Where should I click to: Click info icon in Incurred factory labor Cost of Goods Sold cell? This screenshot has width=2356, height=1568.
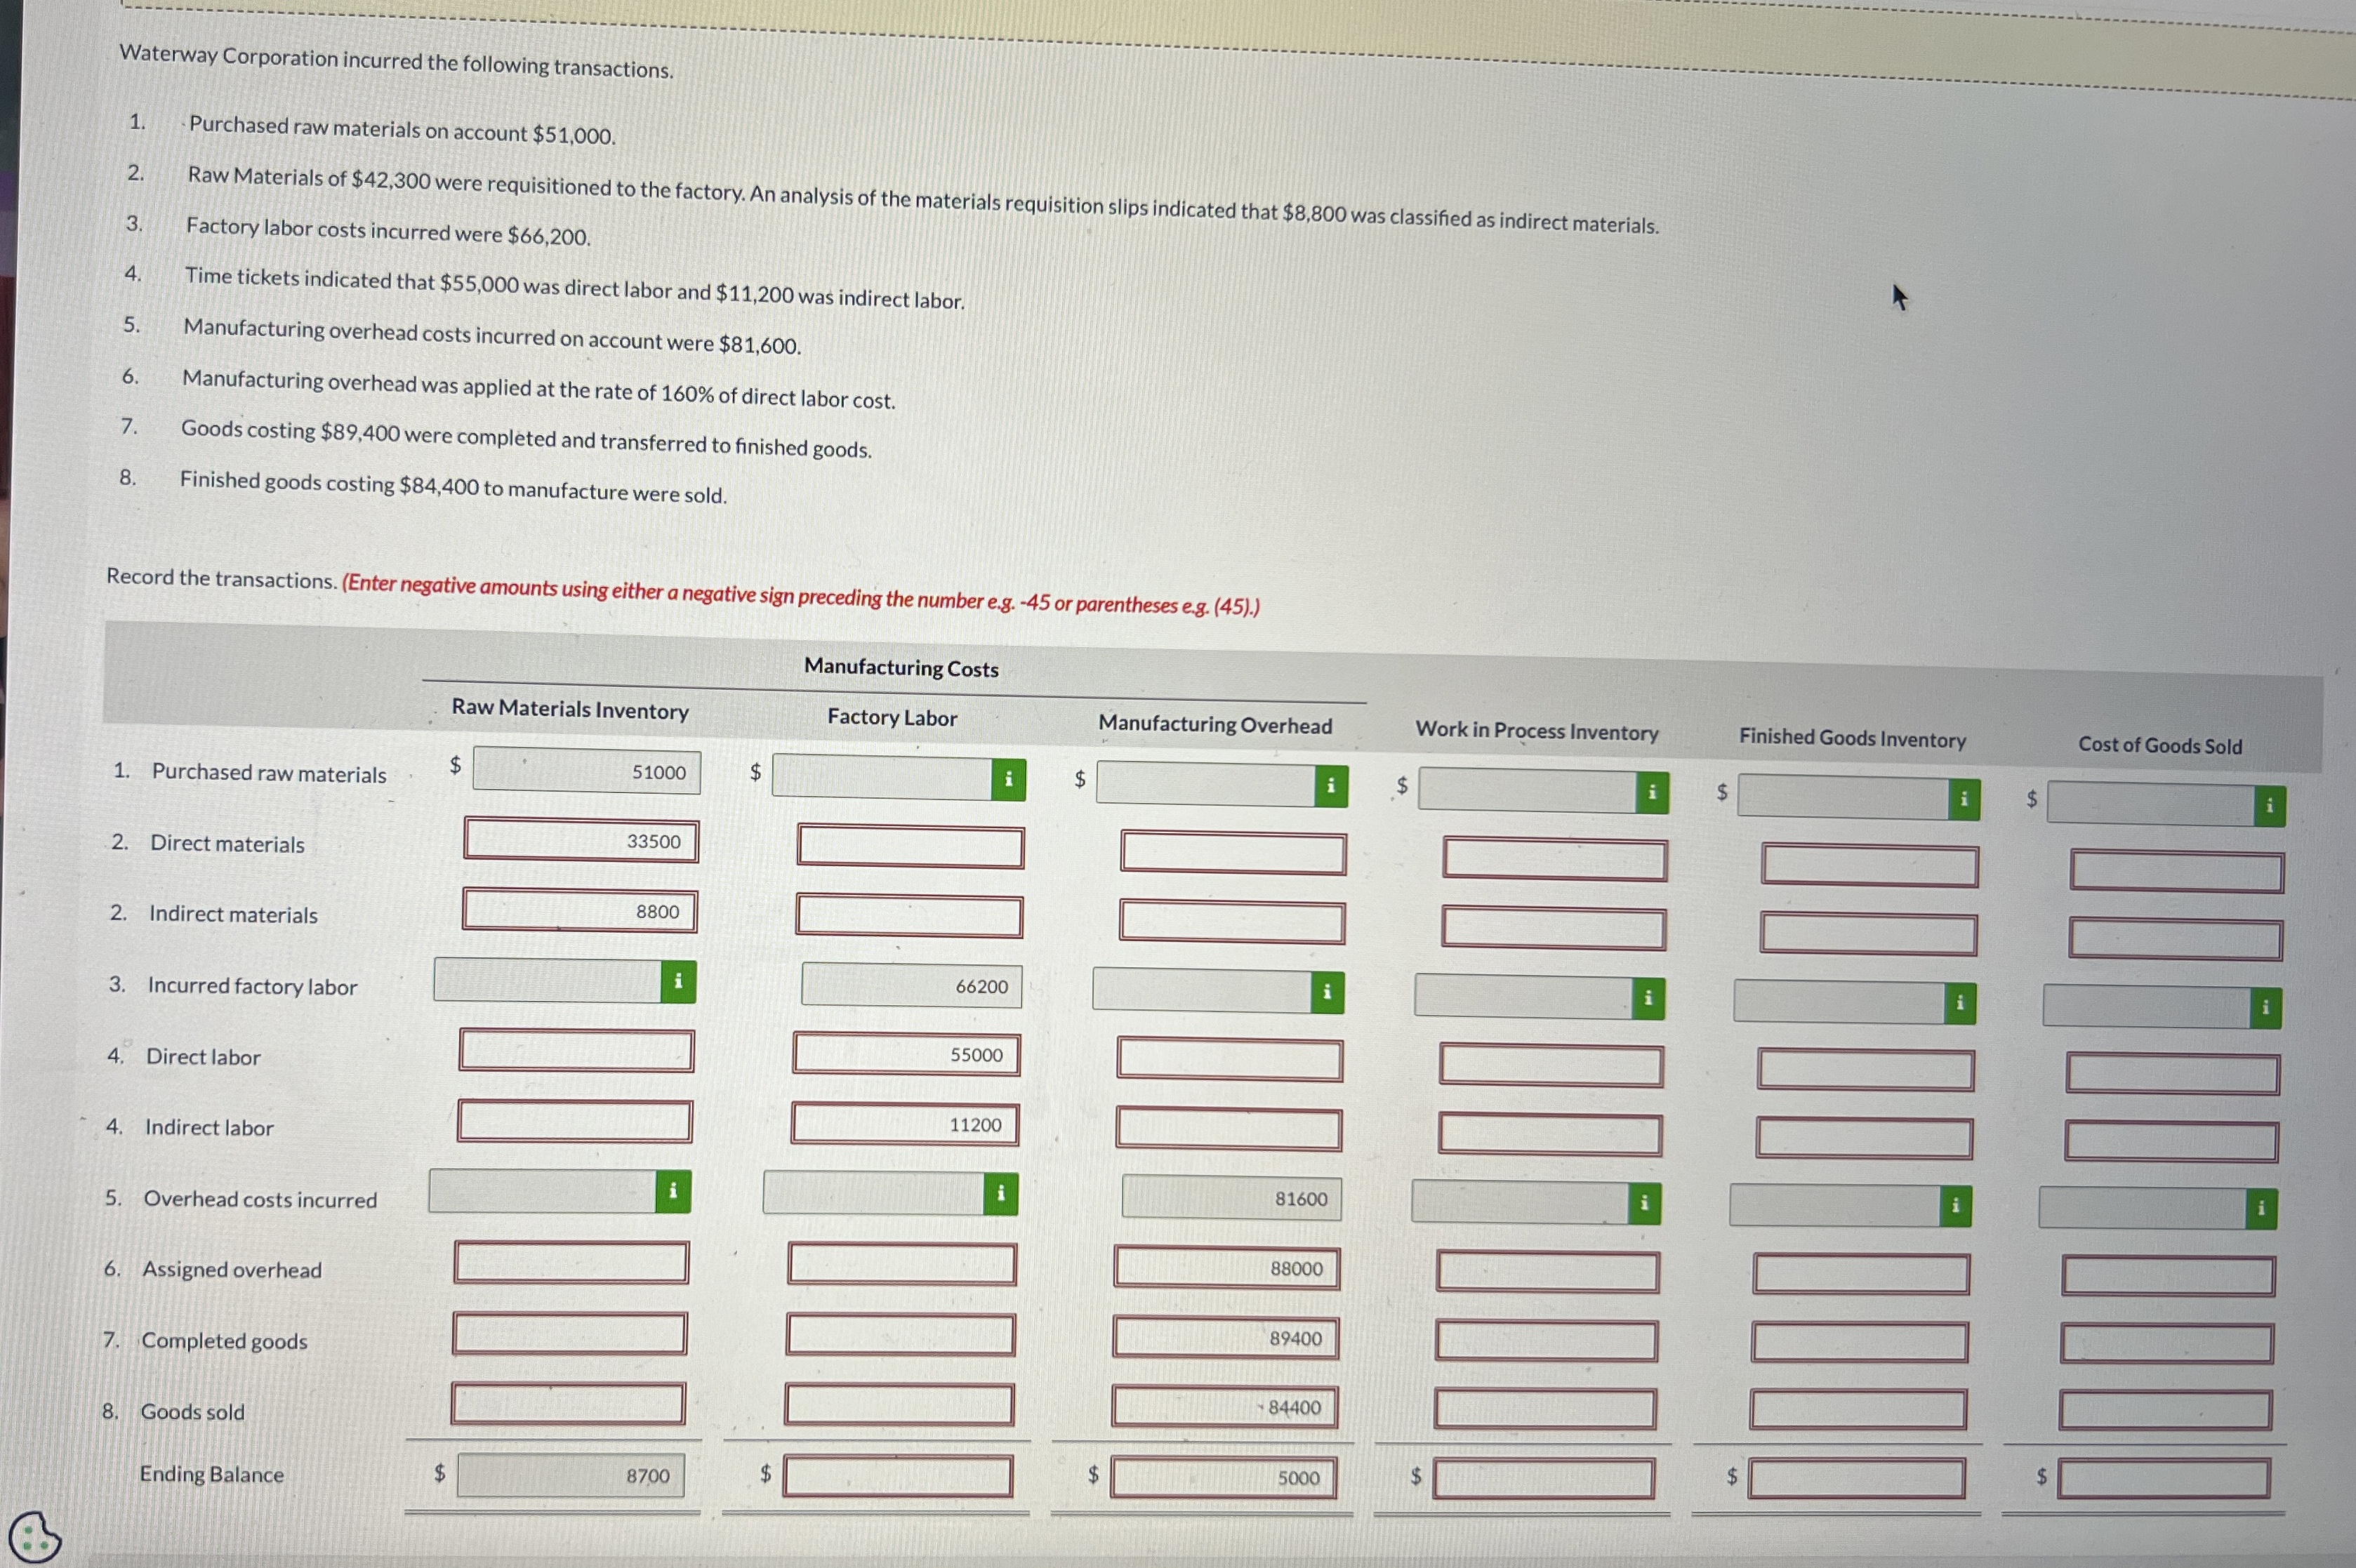[x=2266, y=1008]
